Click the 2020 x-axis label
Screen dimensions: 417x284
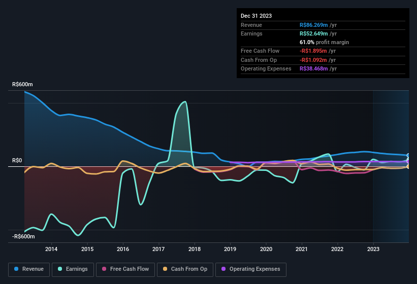[266, 249]
